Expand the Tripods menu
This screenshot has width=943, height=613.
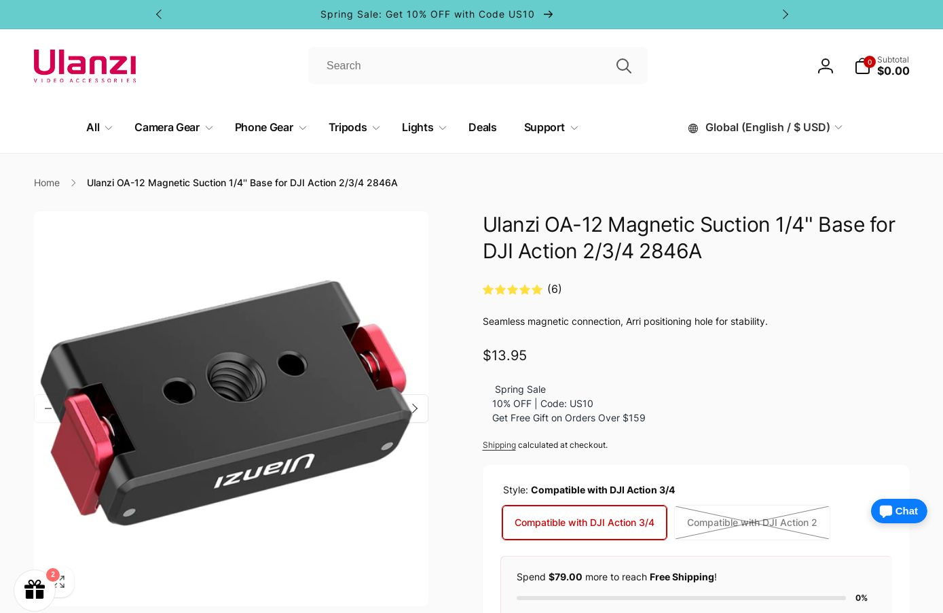(354, 128)
